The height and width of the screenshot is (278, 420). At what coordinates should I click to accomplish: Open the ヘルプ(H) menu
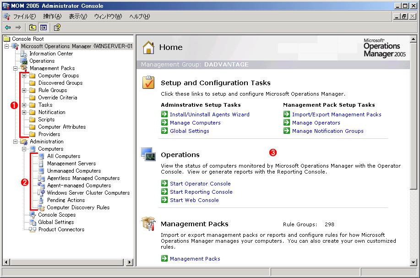pos(140,16)
